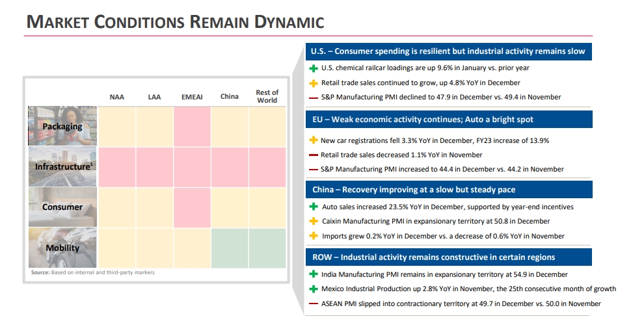This screenshot has height=323, width=618.
Task: Click the yellow Packaging NAA cell
Action: coord(116,127)
